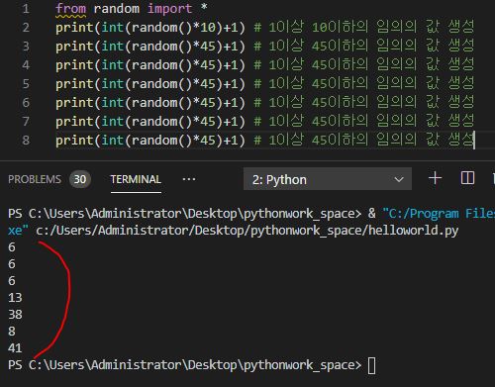Screen dimensions: 495x387
Task: Open the '2: Python' terminal selector dropdown
Action: click(x=328, y=179)
